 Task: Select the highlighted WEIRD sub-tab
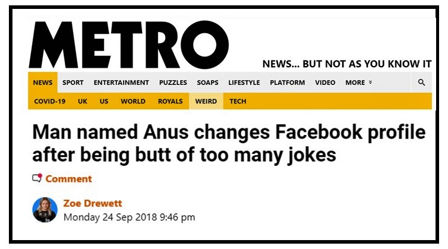click(x=206, y=101)
